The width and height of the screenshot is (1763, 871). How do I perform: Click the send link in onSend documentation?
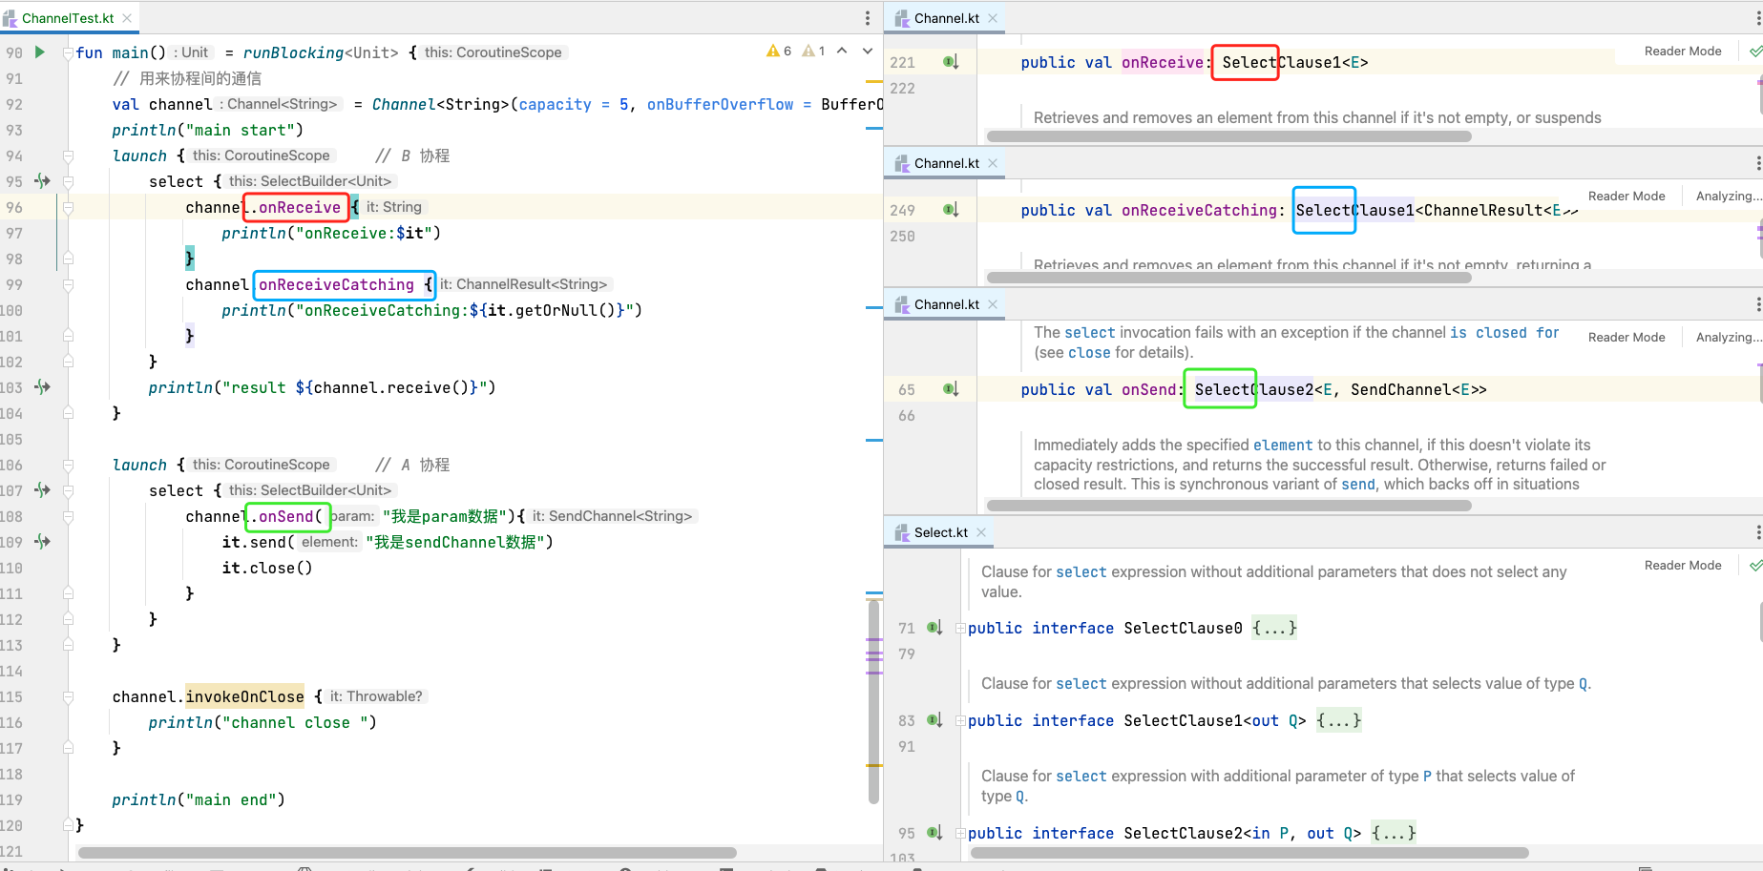[x=1358, y=485]
